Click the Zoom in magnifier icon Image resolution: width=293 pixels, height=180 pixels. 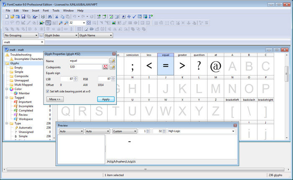click(x=60, y=23)
